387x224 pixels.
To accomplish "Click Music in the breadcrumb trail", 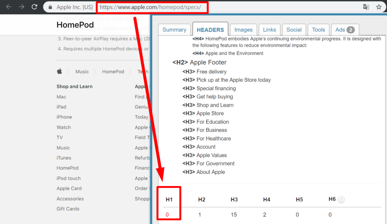I will pos(82,71).
